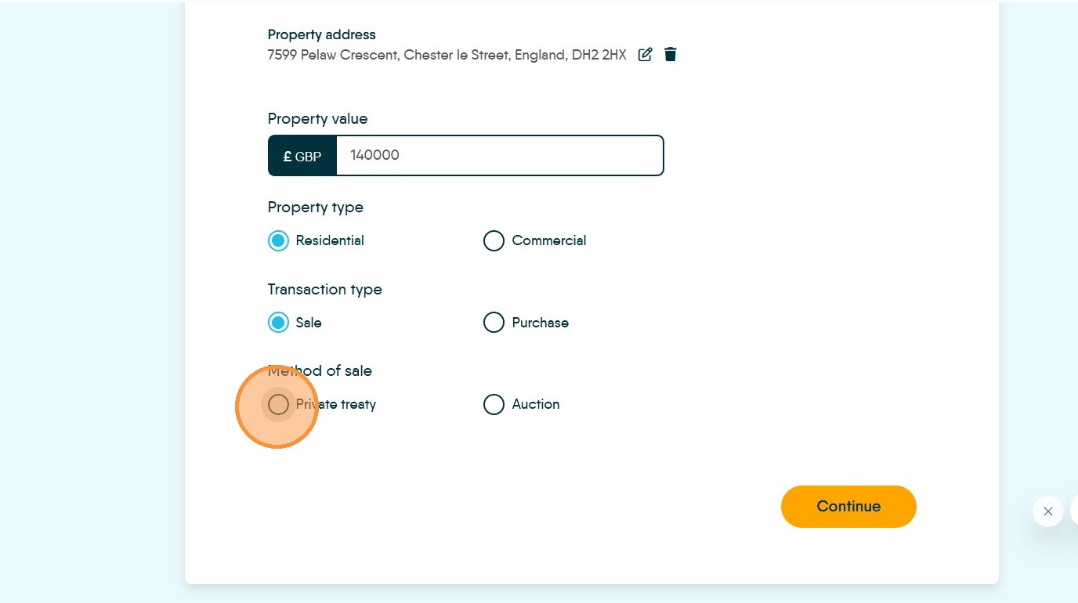Switch transaction type to Purchase radio circle
The image size is (1078, 603).
(494, 323)
